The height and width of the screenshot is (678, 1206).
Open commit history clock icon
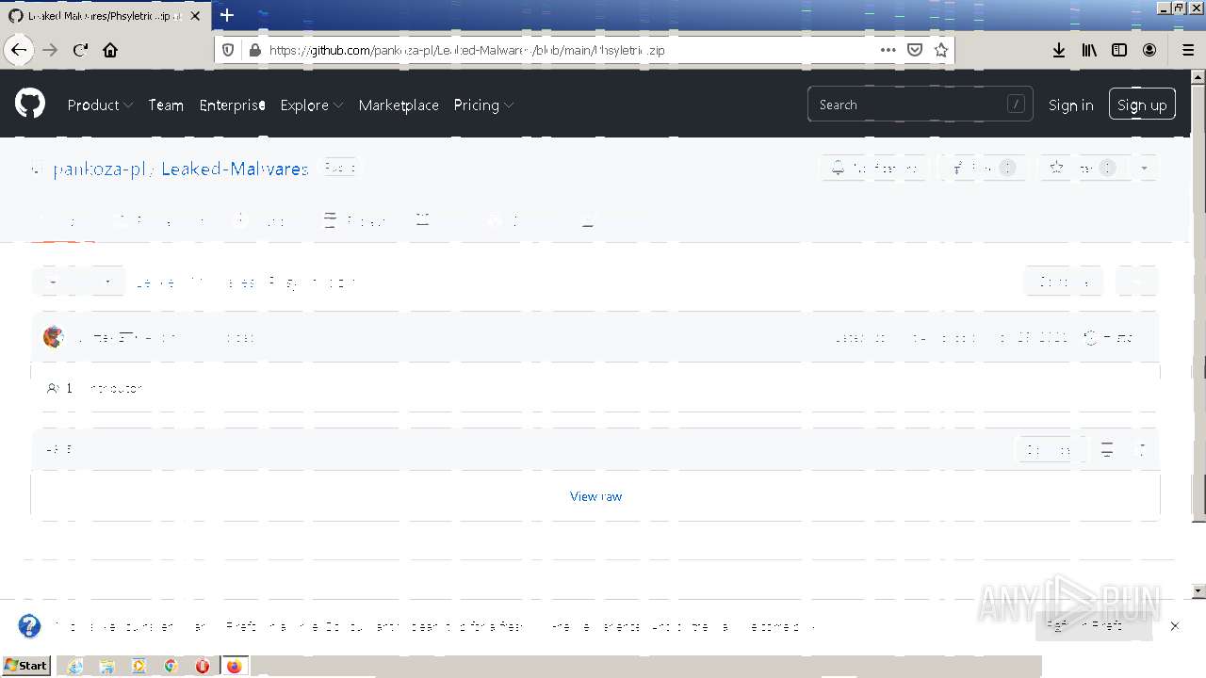tap(1091, 337)
